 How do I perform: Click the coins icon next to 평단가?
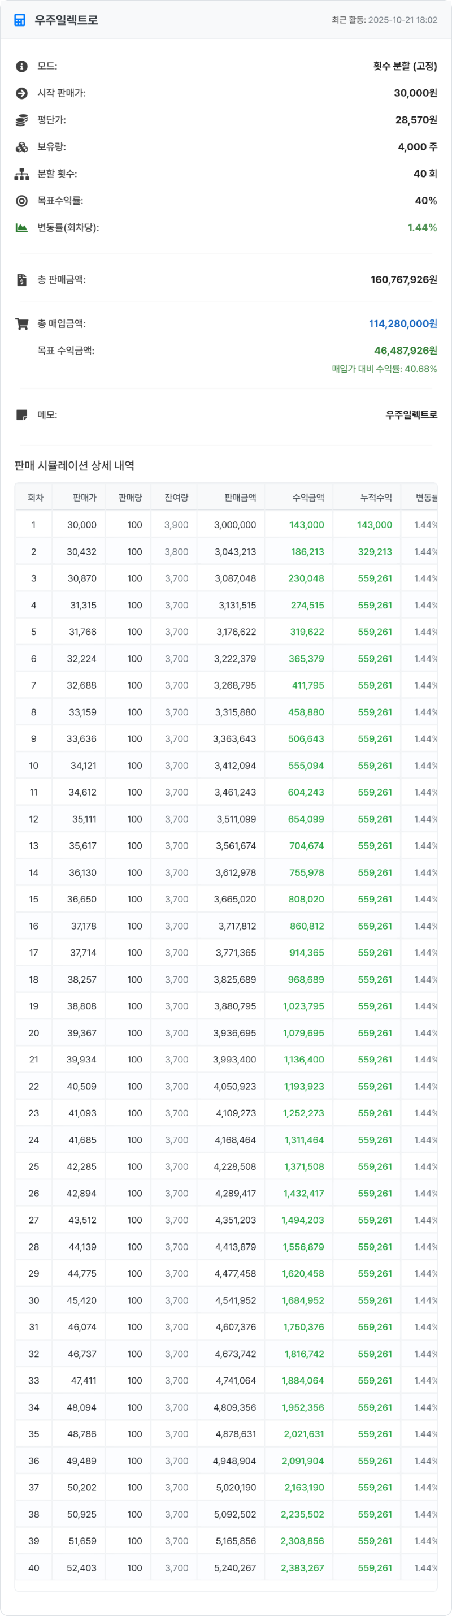tap(22, 120)
